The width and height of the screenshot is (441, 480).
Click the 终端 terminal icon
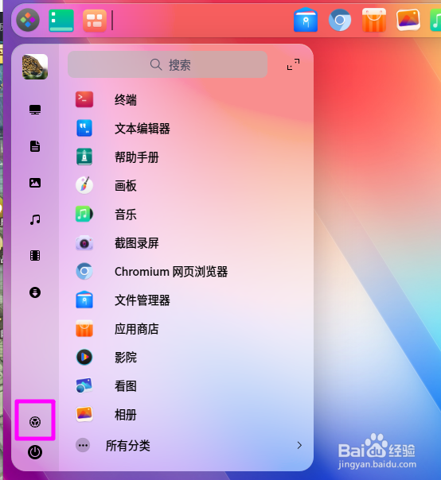tap(84, 99)
